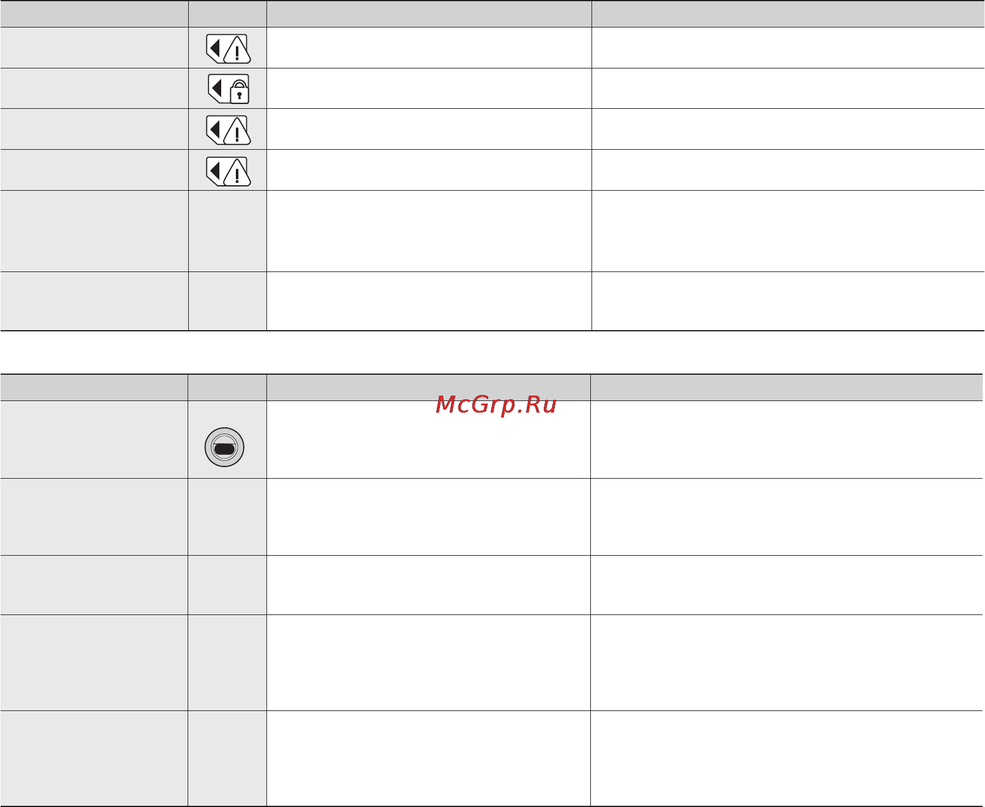Click the memory card padlock icon
985x807 pixels.
pyautogui.click(x=229, y=89)
